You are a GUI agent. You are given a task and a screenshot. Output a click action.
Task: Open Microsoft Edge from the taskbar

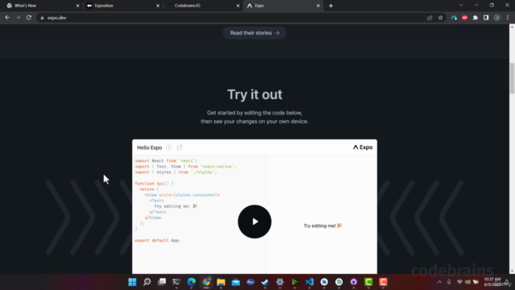(x=192, y=282)
